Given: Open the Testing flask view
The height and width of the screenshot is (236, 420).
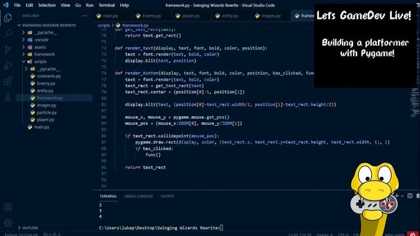Looking at the screenshot, I should coord(8,96).
